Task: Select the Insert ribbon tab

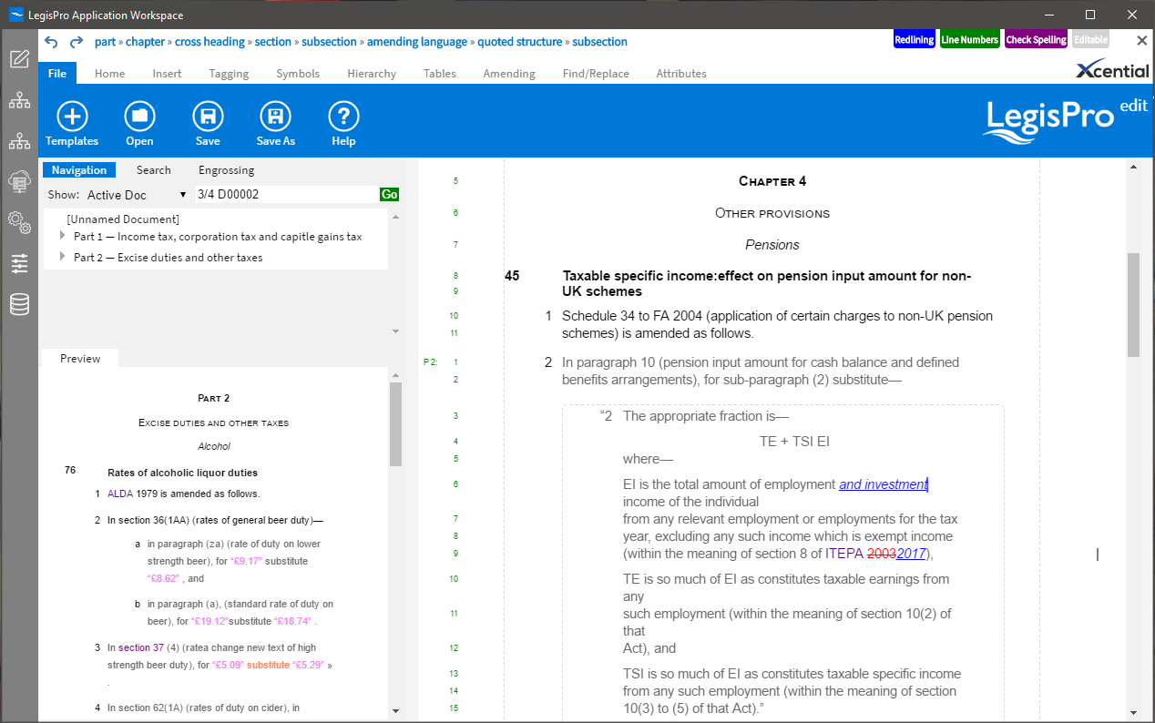Action: [167, 74]
